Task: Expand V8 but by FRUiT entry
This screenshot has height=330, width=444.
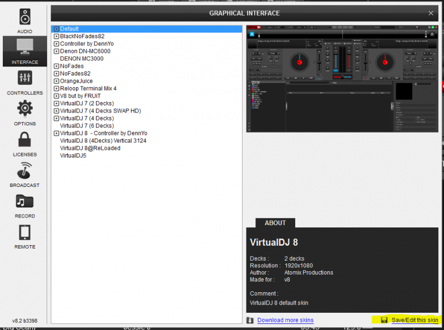Action: click(57, 96)
